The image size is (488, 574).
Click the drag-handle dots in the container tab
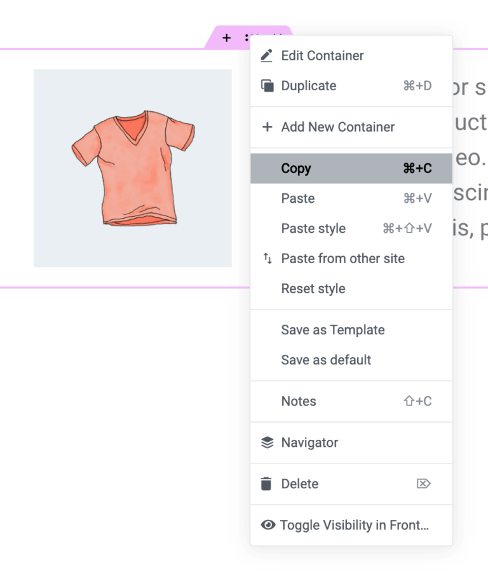coord(247,38)
